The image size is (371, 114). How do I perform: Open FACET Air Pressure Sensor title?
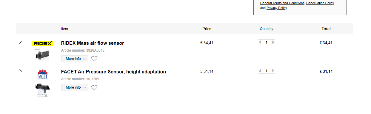tap(113, 72)
